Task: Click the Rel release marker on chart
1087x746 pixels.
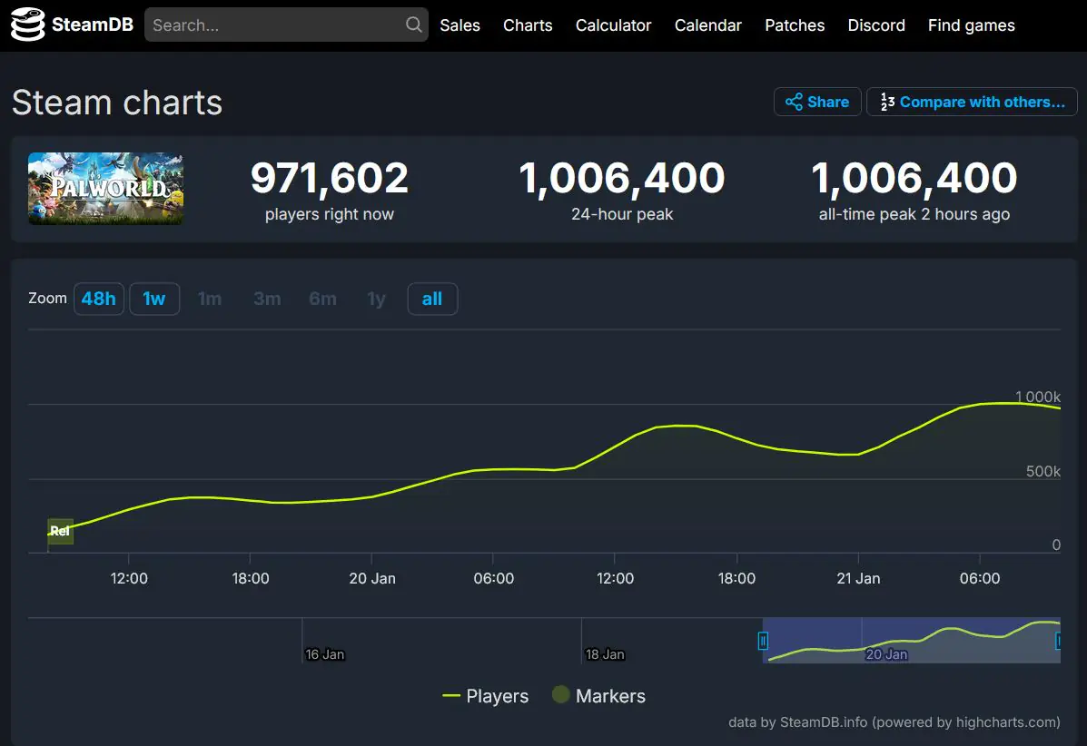Action: tap(60, 531)
